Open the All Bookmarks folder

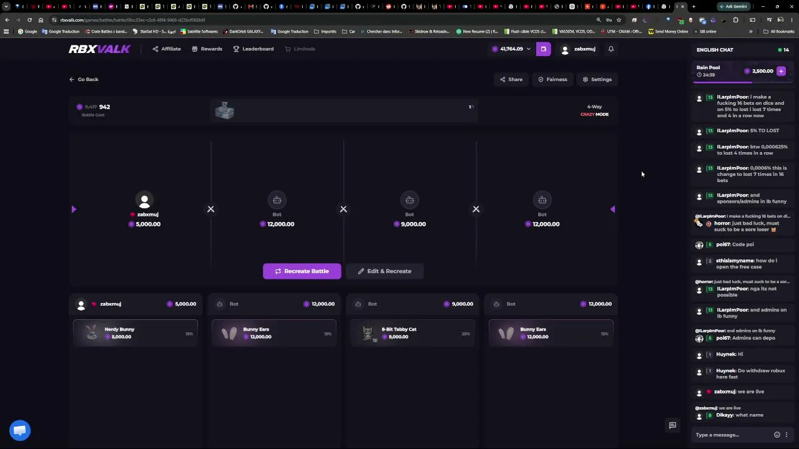point(780,31)
